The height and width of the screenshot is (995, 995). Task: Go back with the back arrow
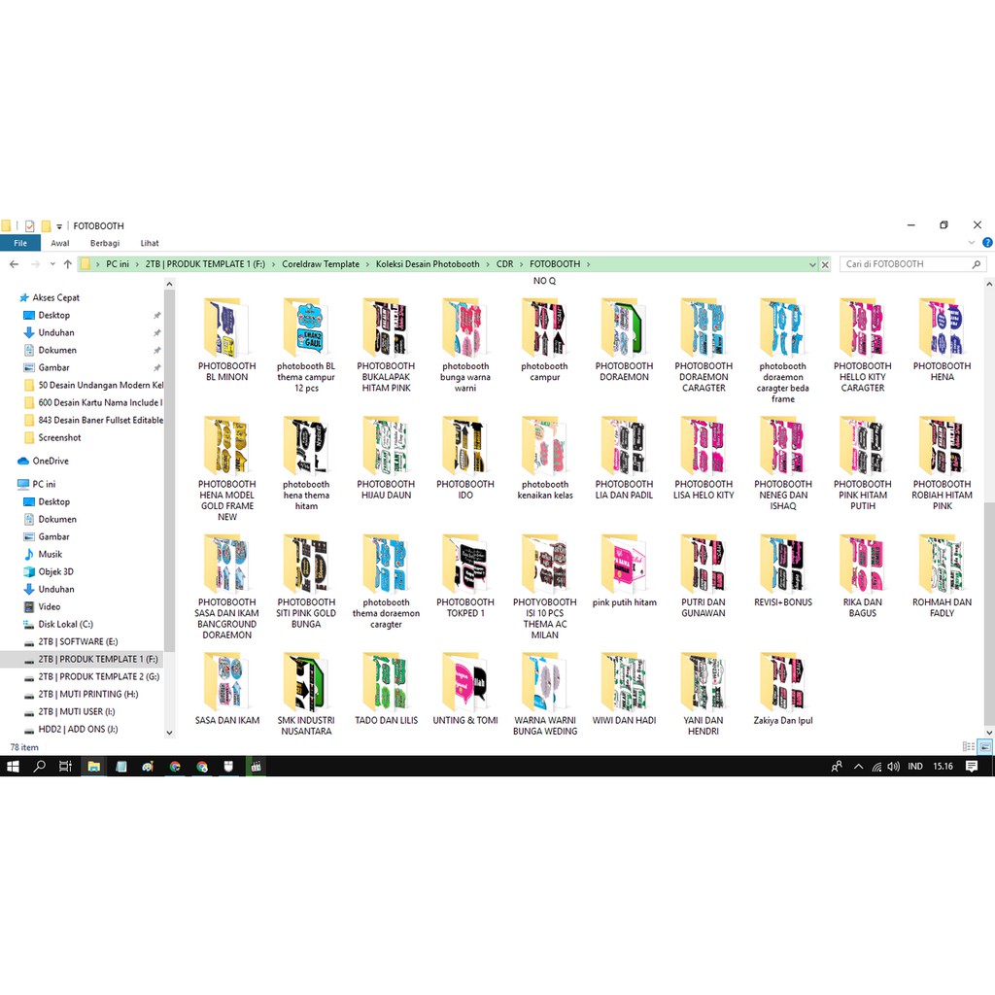14,264
